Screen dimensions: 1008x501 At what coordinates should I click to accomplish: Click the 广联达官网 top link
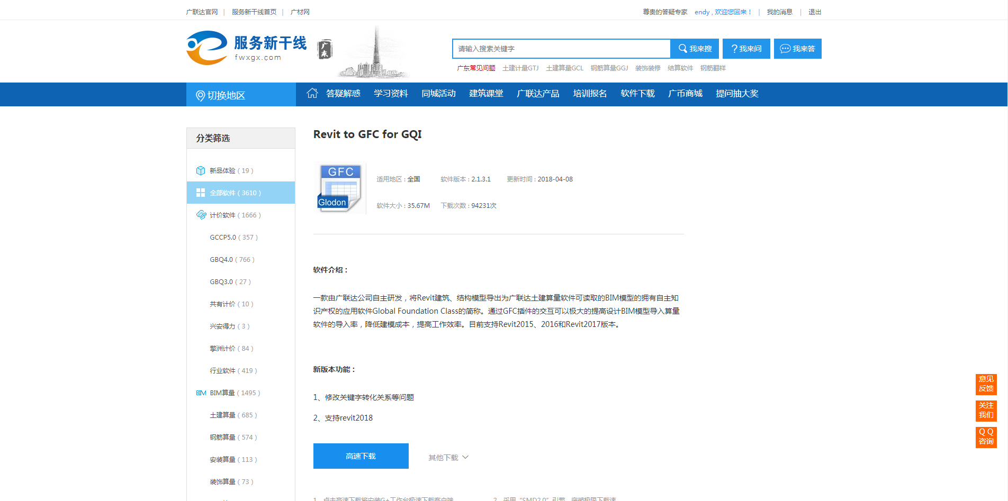point(202,12)
